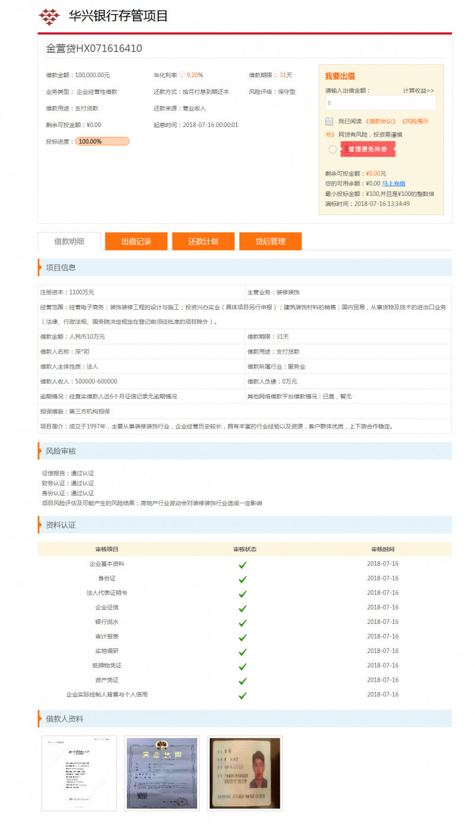Screen dimensions: 474x824
Task: Click 还款方式：按月付息到期还本
Action: (x=191, y=92)
